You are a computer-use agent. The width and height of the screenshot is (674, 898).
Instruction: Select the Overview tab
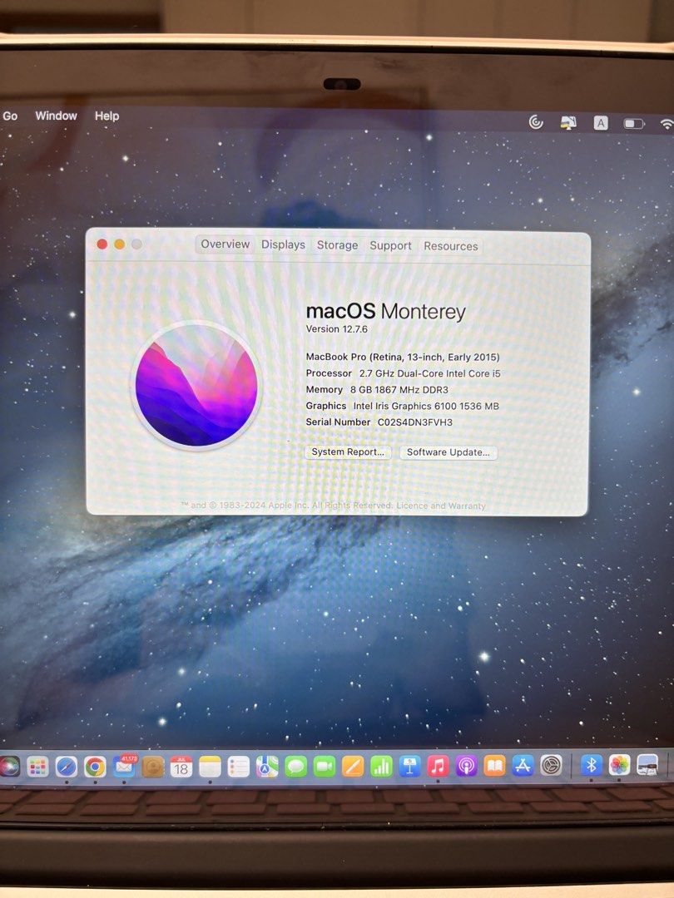[x=225, y=244]
